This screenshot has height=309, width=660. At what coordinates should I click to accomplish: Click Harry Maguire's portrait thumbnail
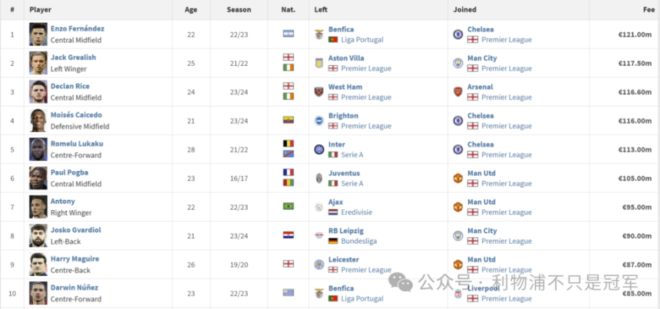38,264
